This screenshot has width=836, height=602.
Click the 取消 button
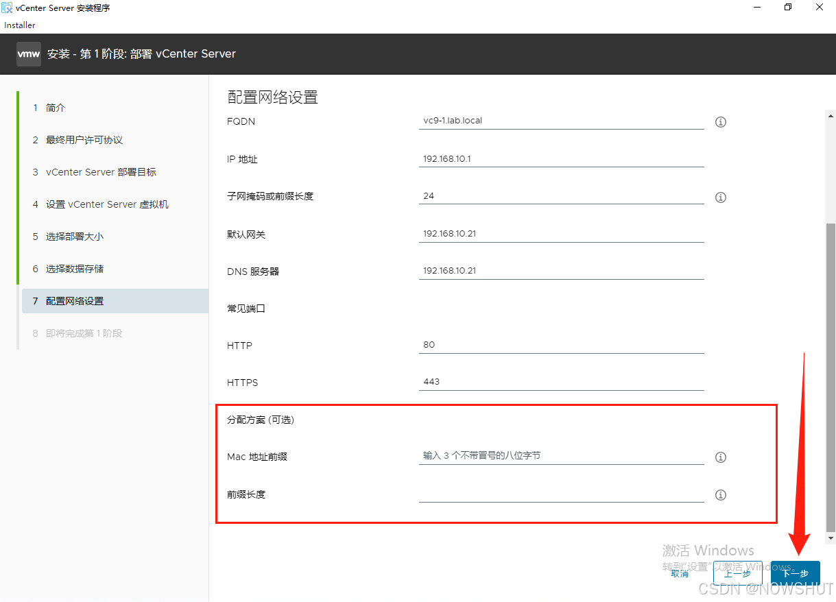point(680,573)
